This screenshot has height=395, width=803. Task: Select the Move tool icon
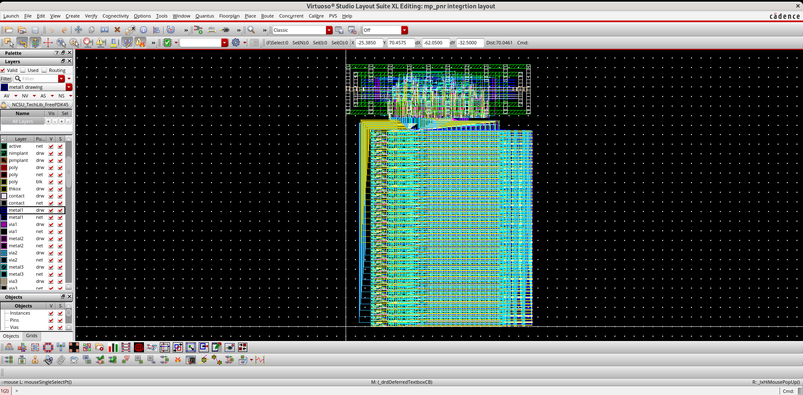click(78, 30)
